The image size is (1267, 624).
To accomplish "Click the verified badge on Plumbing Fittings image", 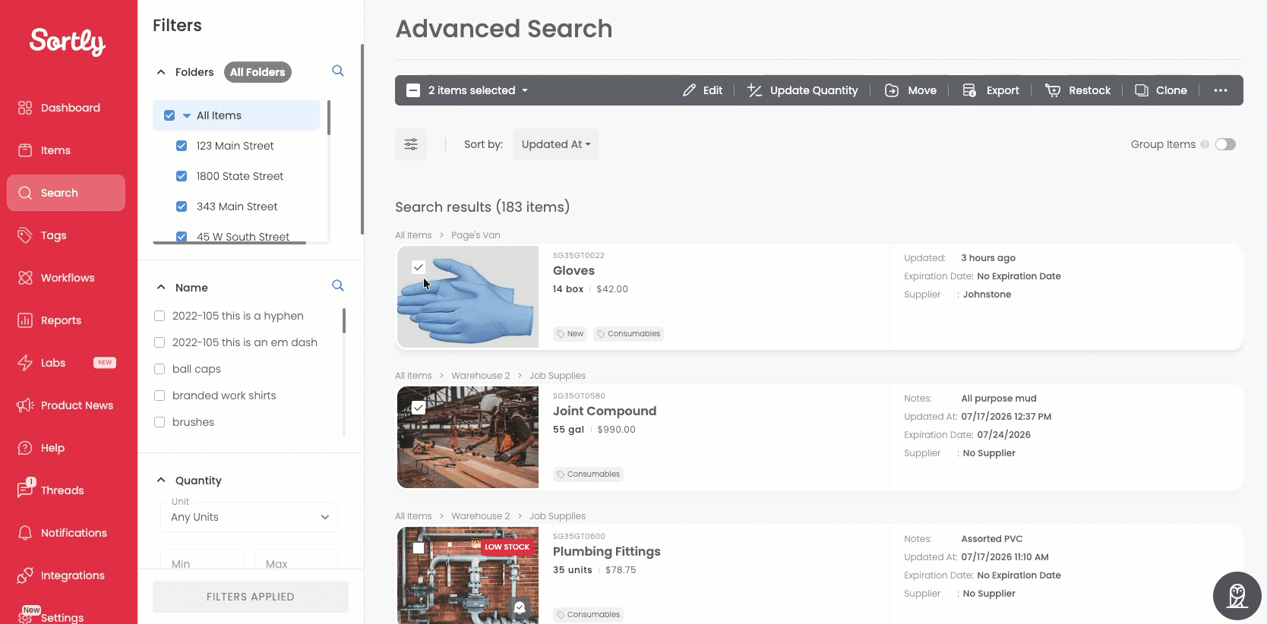I will tap(520, 607).
